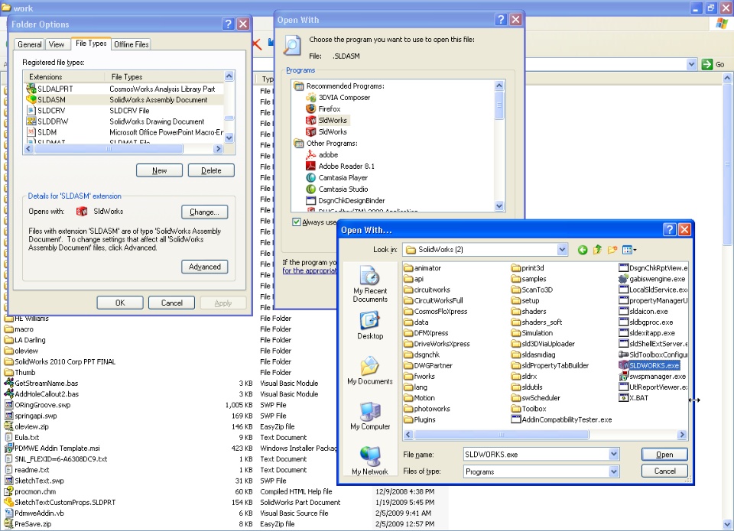
Task: Select the SLDASM extension icon
Action: [31, 99]
